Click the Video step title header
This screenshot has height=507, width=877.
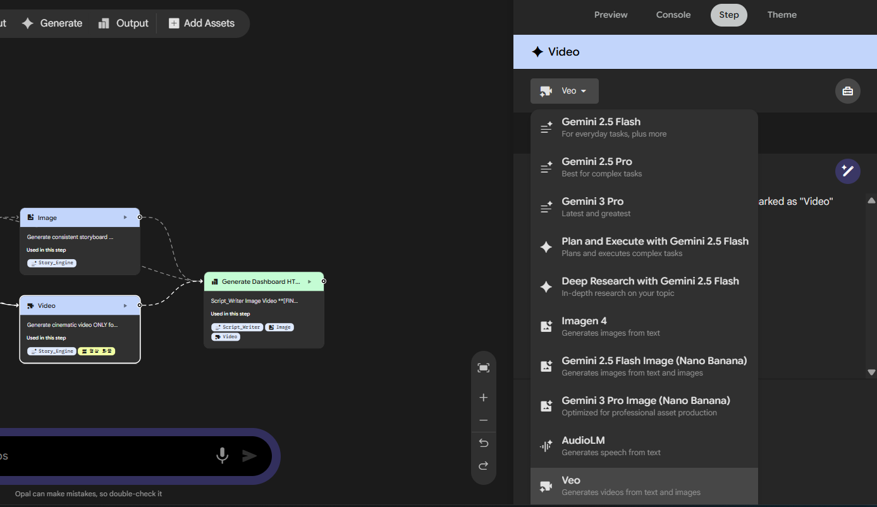695,52
